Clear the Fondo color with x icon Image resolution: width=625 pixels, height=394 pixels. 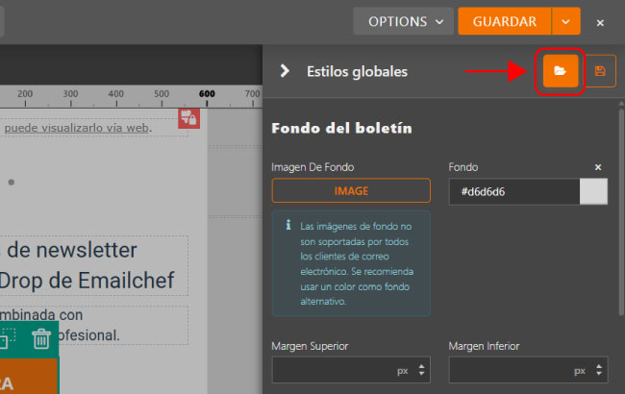point(598,167)
